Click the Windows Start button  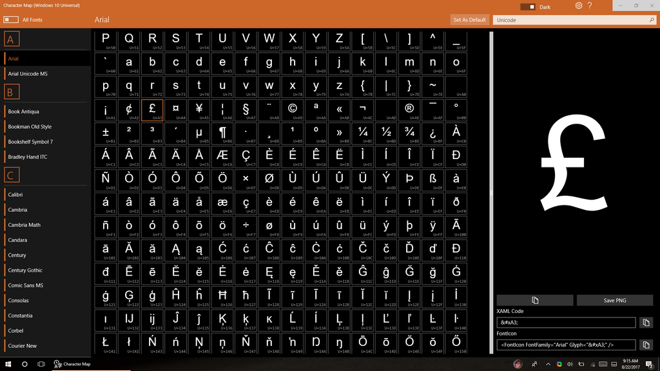click(7, 364)
